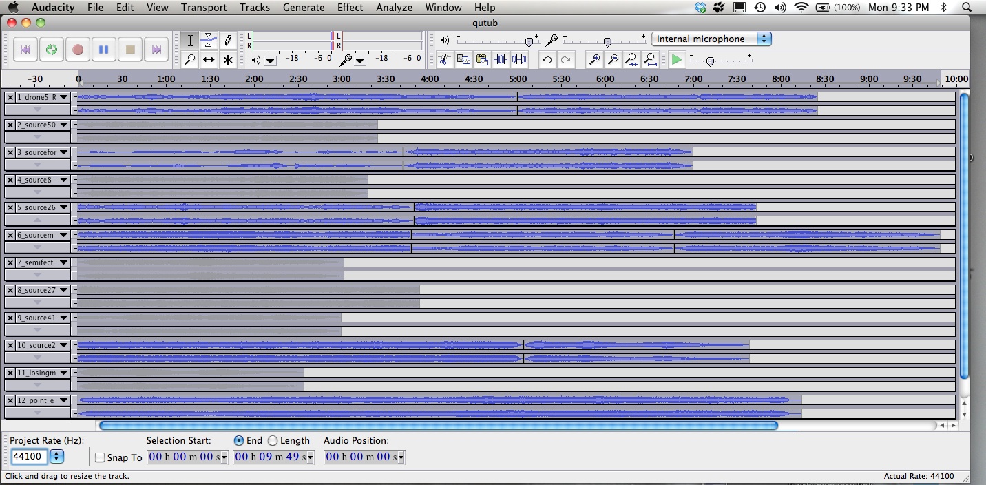Open the 5_source26 track menu
The height and width of the screenshot is (485, 986).
coord(43,207)
